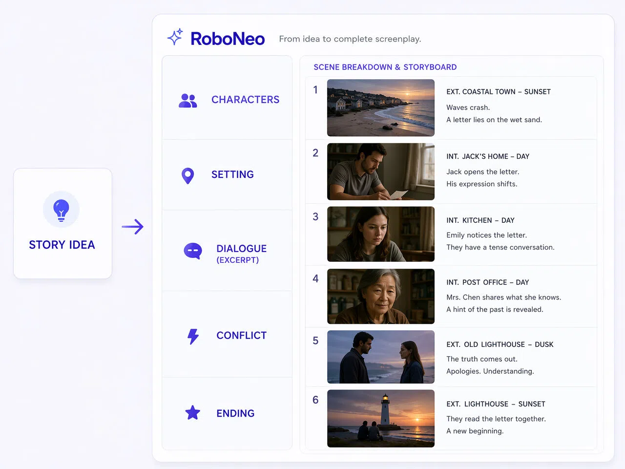The image size is (625, 469).
Task: Open the CONFLICT section
Action: (227, 335)
